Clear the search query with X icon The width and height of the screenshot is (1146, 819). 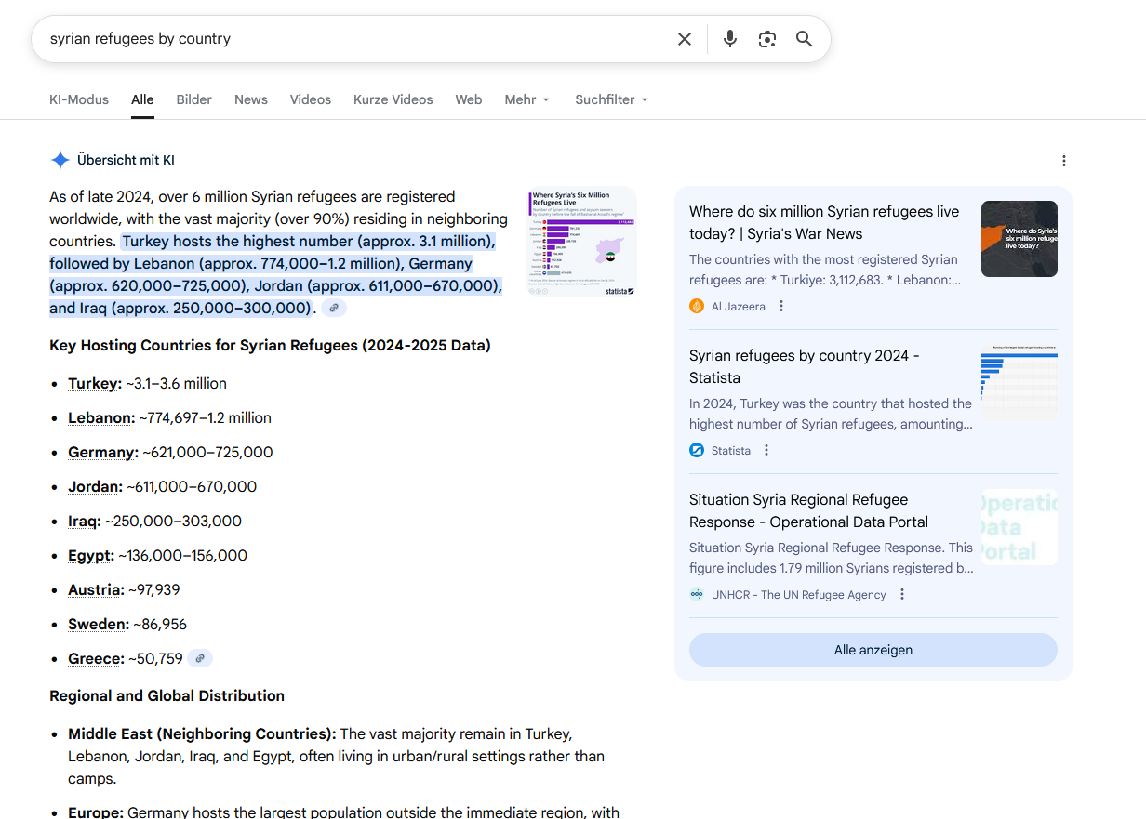[685, 39]
